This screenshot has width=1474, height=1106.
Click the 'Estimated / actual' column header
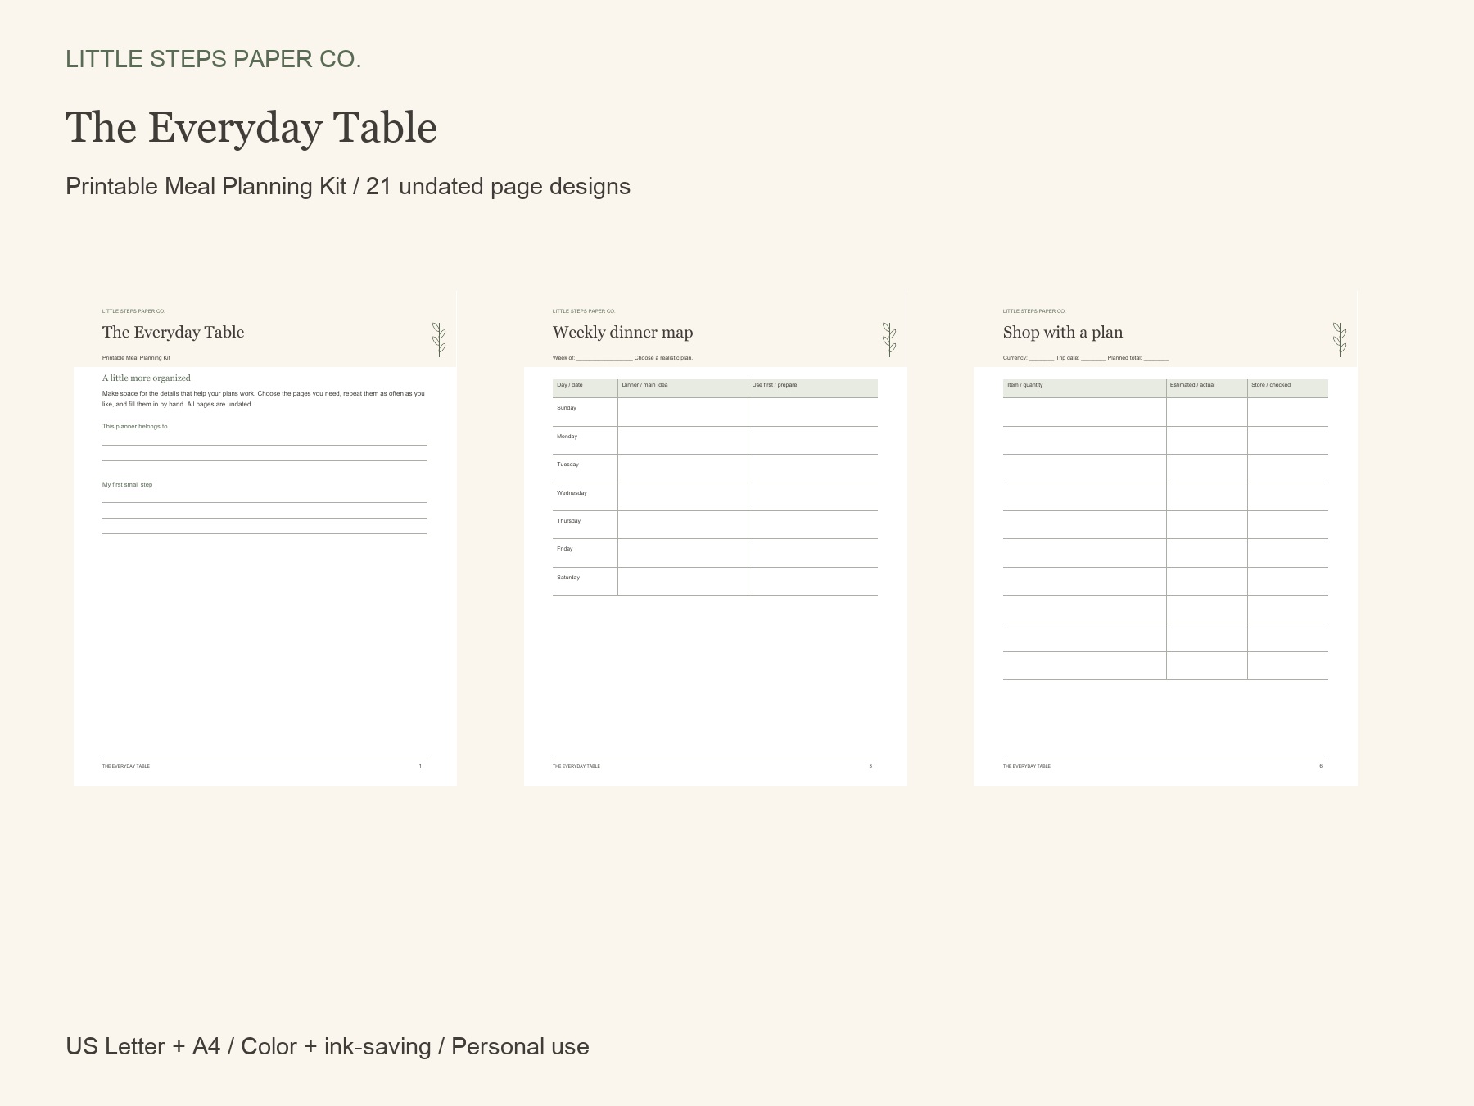[1207, 388]
